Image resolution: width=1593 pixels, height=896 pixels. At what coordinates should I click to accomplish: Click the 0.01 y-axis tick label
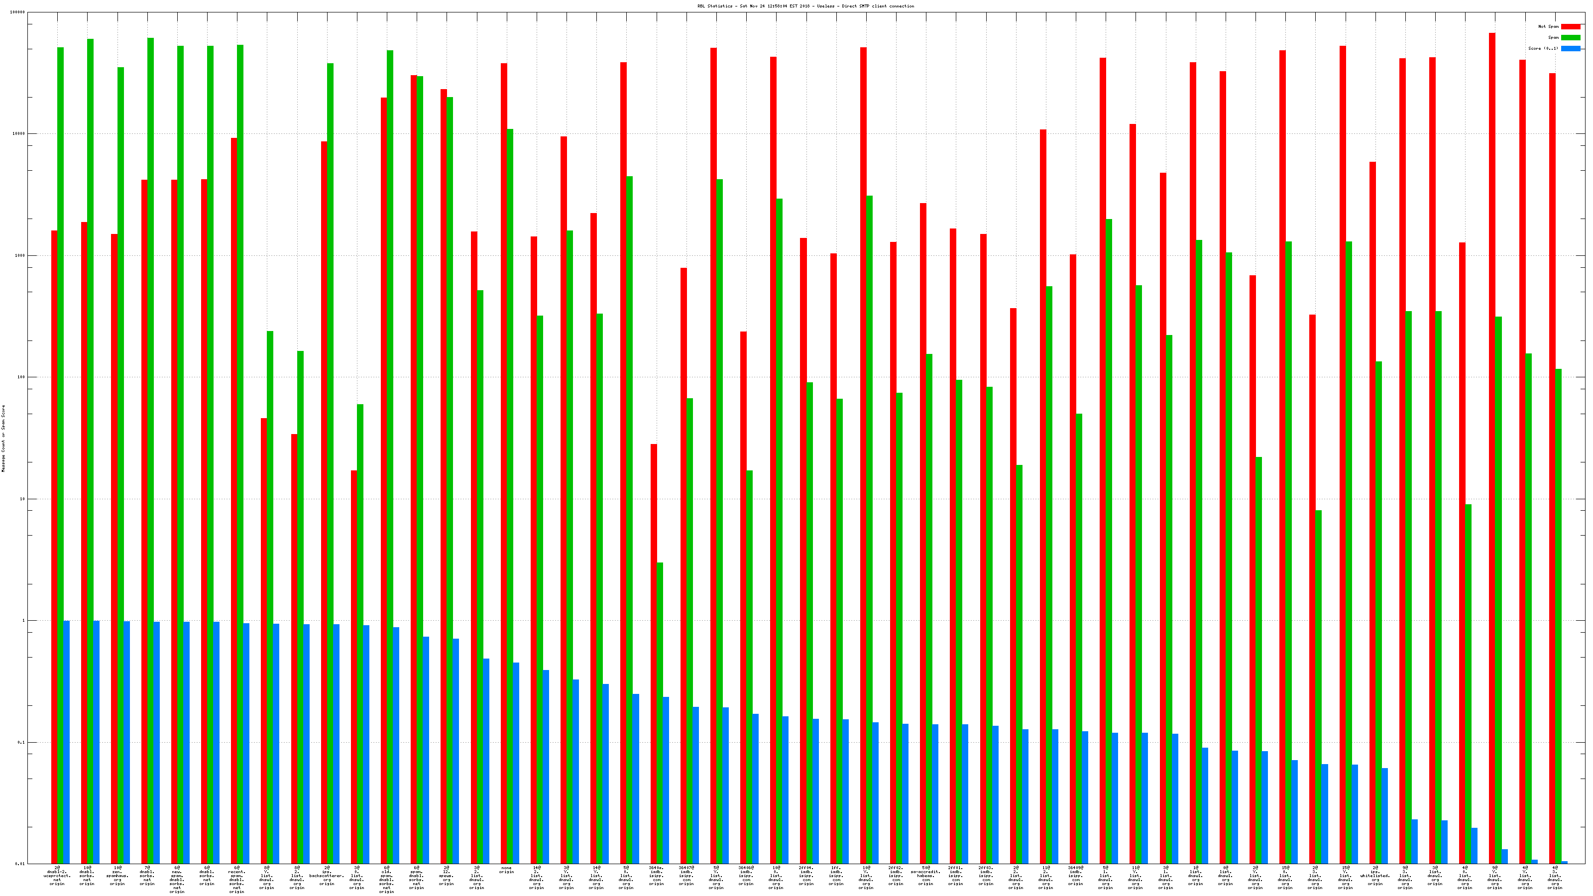[20, 864]
